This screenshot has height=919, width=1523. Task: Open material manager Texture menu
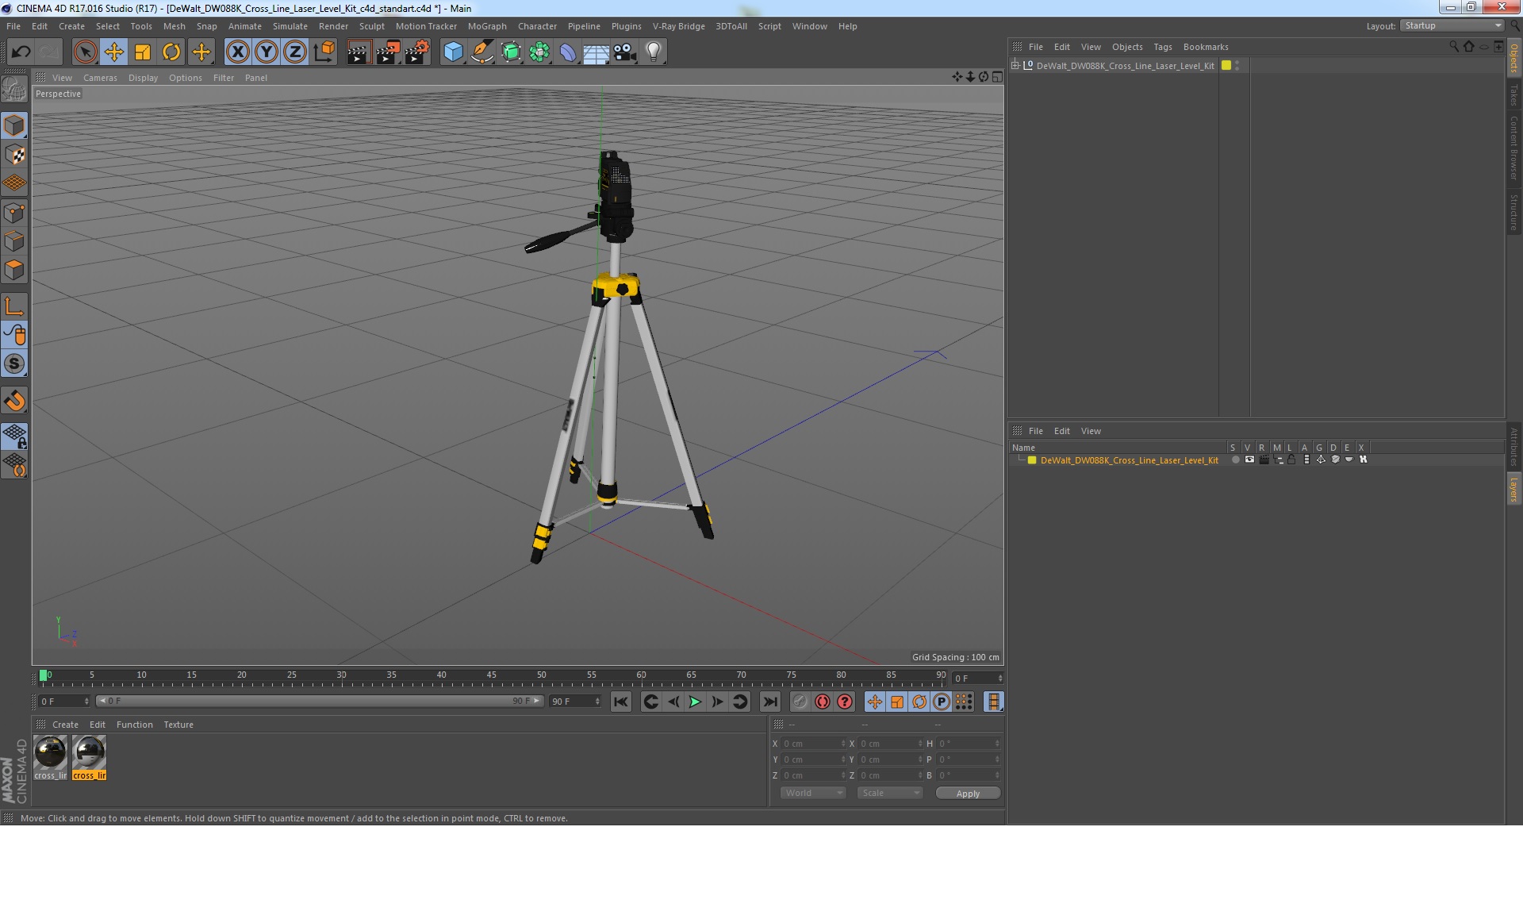coord(178,725)
